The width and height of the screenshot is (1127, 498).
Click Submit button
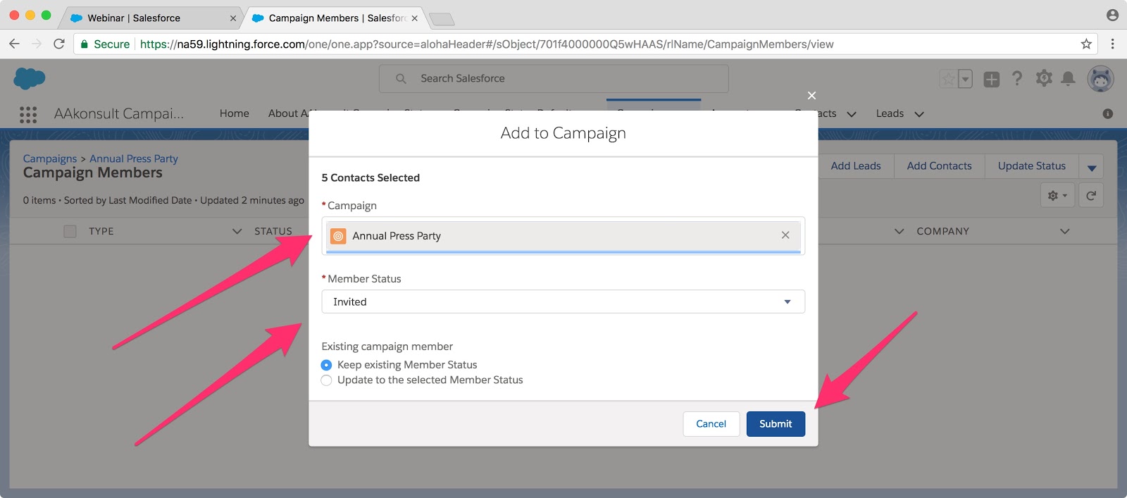[x=776, y=424]
